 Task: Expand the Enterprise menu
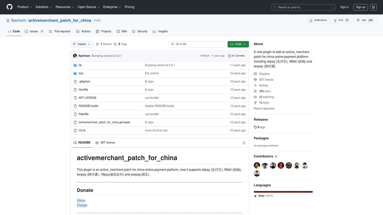point(112,7)
